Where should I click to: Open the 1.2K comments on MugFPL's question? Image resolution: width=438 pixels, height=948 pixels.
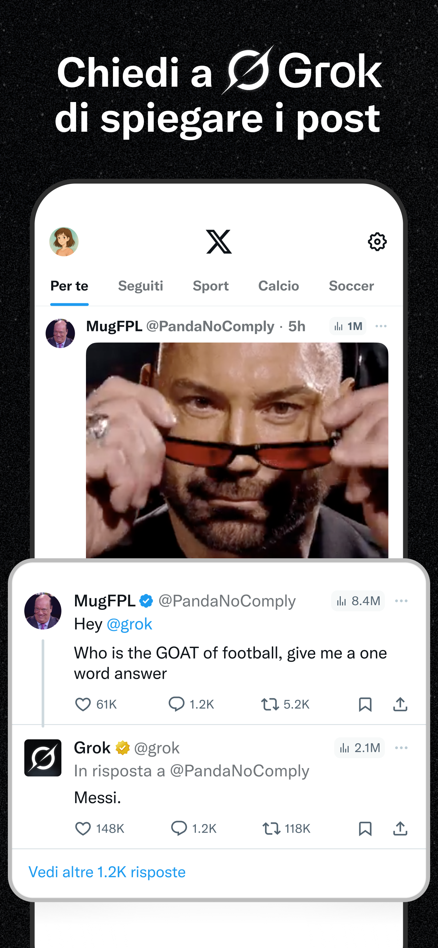coord(176,704)
